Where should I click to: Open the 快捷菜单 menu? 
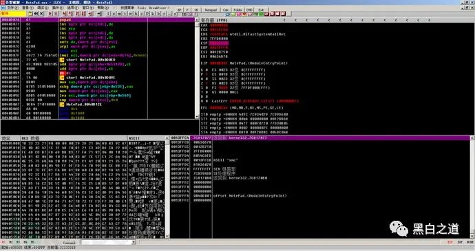click(x=127, y=8)
